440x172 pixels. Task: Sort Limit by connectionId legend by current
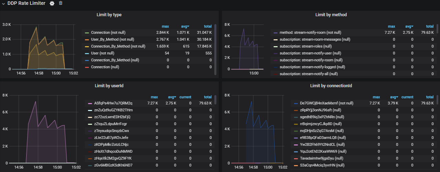pos(407,97)
